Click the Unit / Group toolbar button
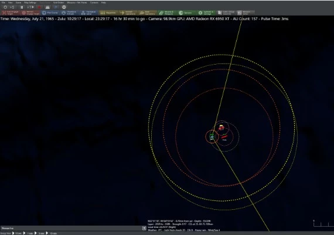The image size is (334, 235). (x=226, y=13)
